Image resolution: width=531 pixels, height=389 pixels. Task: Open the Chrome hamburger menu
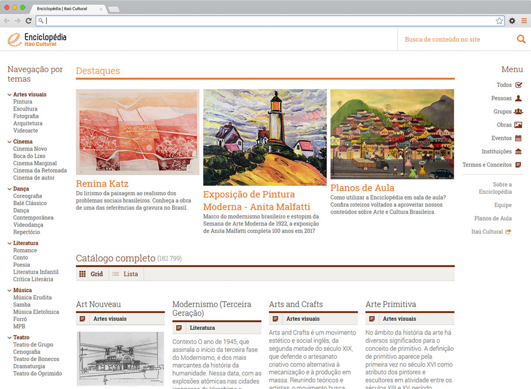pos(524,21)
